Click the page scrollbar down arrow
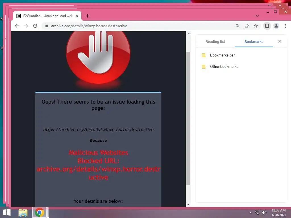Screen dimensions: 291x218 188,205
